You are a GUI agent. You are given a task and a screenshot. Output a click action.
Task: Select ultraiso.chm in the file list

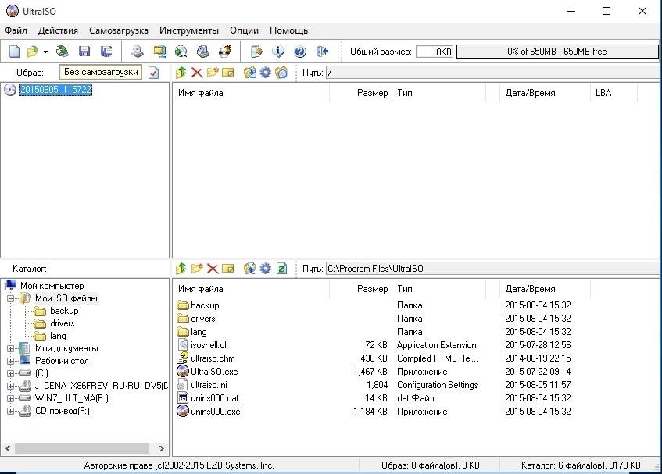coord(213,358)
